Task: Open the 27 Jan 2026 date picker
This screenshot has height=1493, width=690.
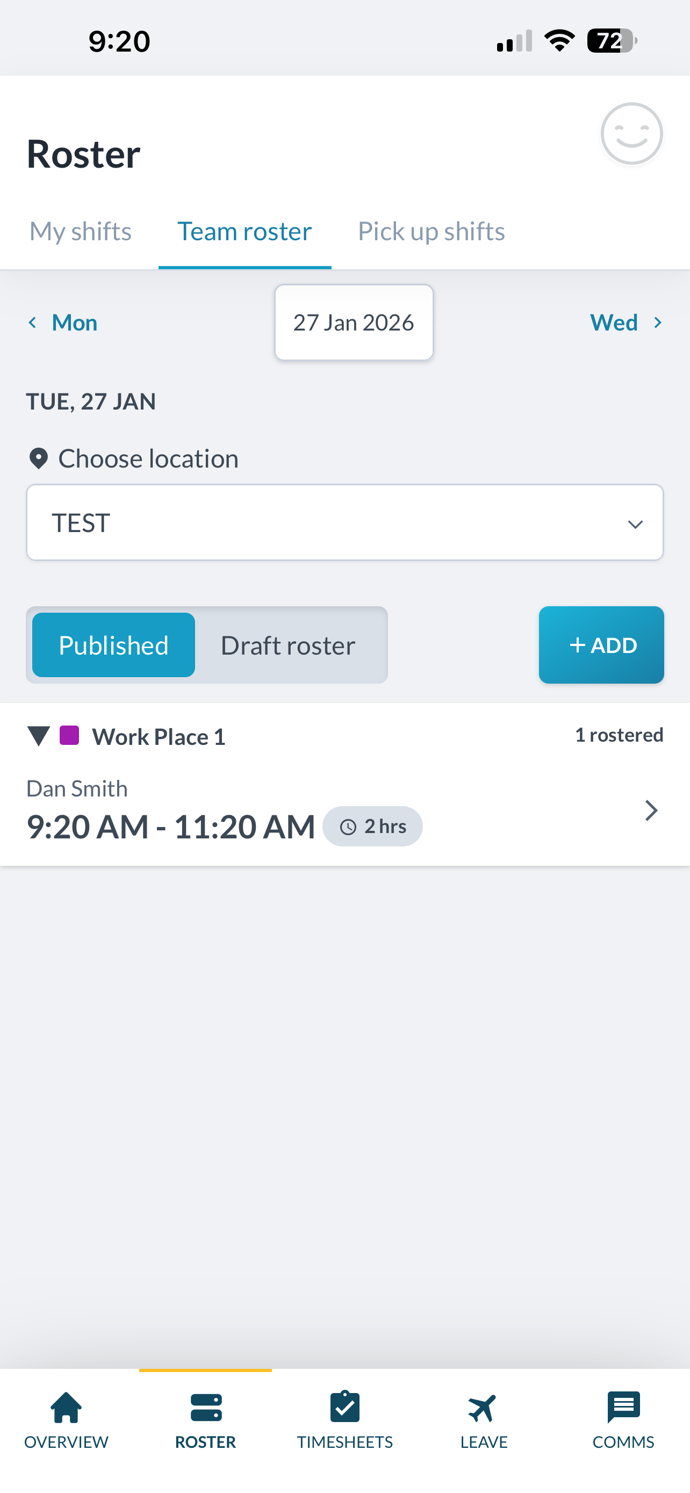Action: point(354,322)
